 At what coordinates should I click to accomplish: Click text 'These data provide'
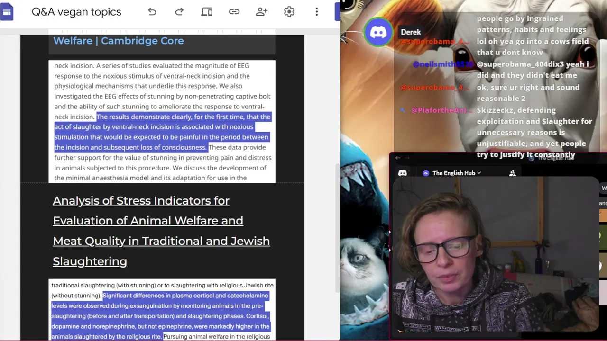point(237,147)
